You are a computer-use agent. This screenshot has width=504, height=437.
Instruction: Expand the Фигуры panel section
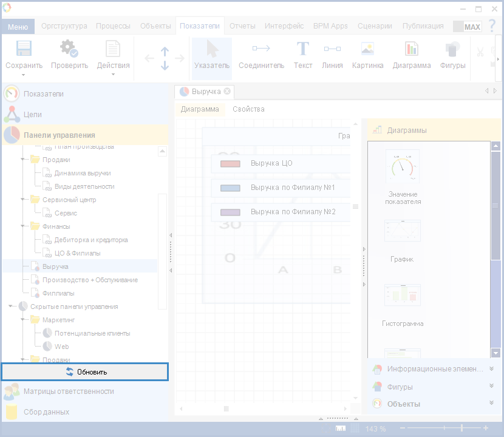click(x=491, y=387)
